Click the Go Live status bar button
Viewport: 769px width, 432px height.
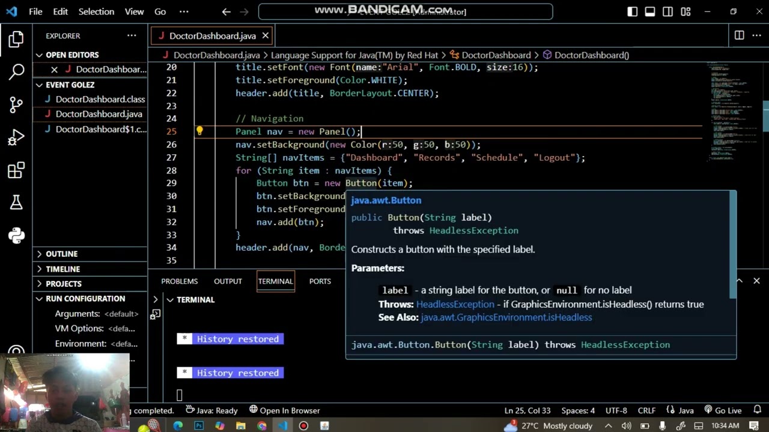(x=723, y=410)
